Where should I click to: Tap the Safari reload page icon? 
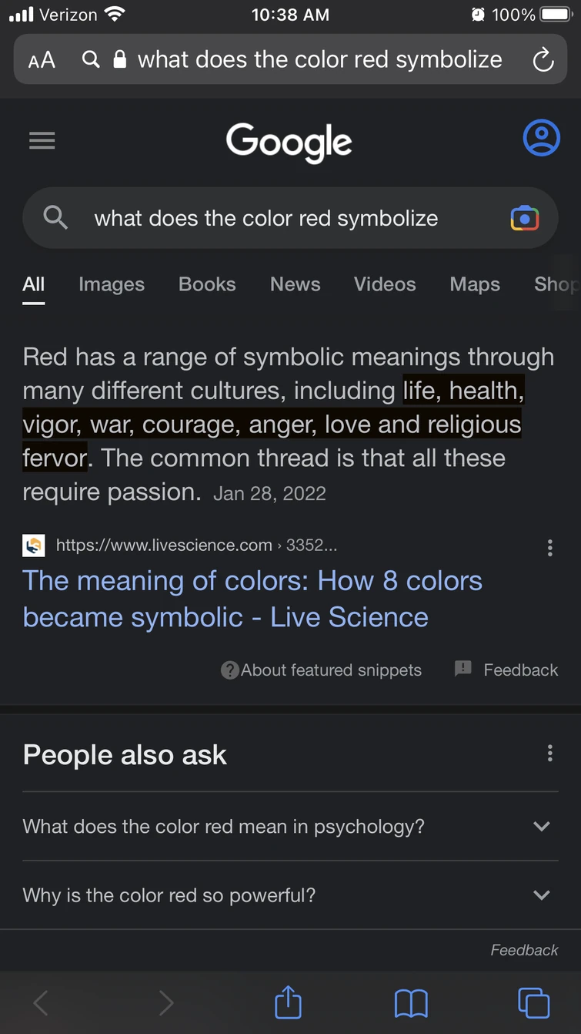(x=543, y=60)
